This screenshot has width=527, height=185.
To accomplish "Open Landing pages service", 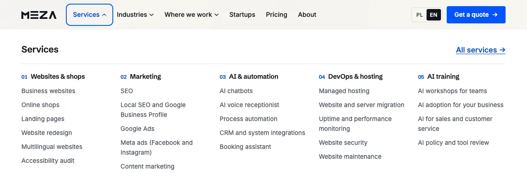I will [43, 119].
